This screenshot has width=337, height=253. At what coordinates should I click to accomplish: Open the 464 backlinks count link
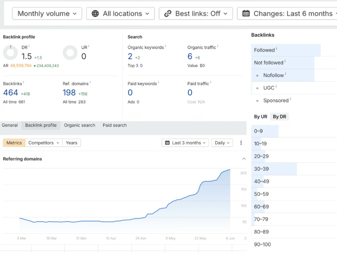pyautogui.click(x=10, y=92)
